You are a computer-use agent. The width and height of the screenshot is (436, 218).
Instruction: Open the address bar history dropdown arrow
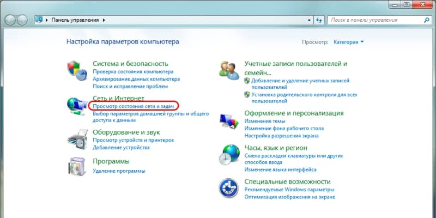(309, 20)
